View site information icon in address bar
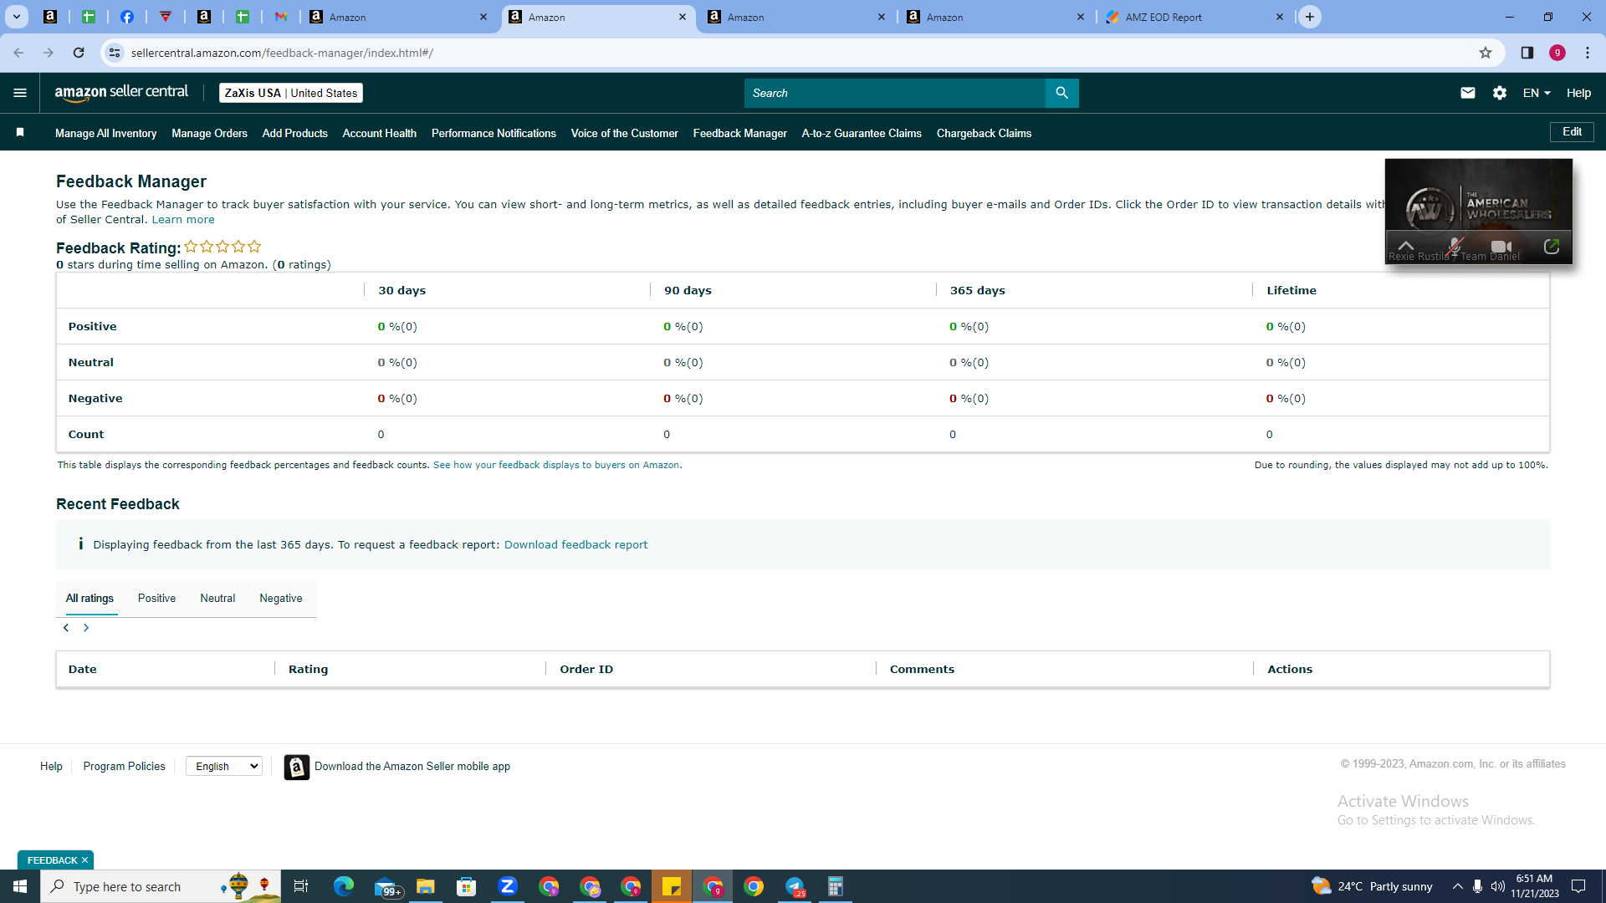Screen dimensions: 1606x903 [115, 53]
